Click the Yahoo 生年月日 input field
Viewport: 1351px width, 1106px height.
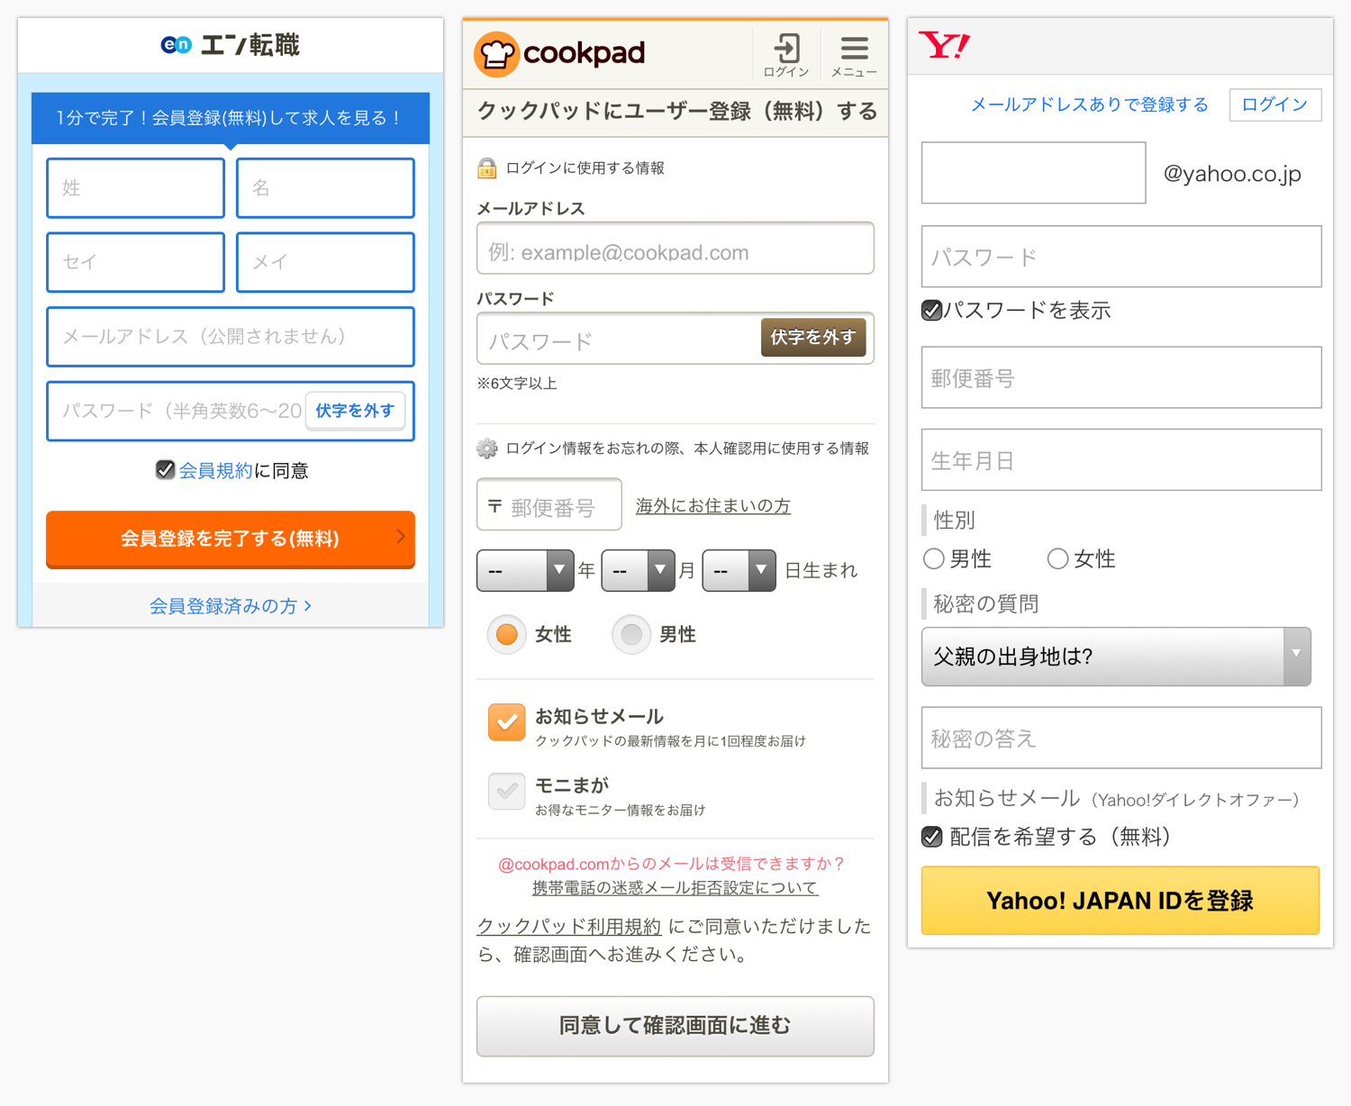(x=1121, y=459)
